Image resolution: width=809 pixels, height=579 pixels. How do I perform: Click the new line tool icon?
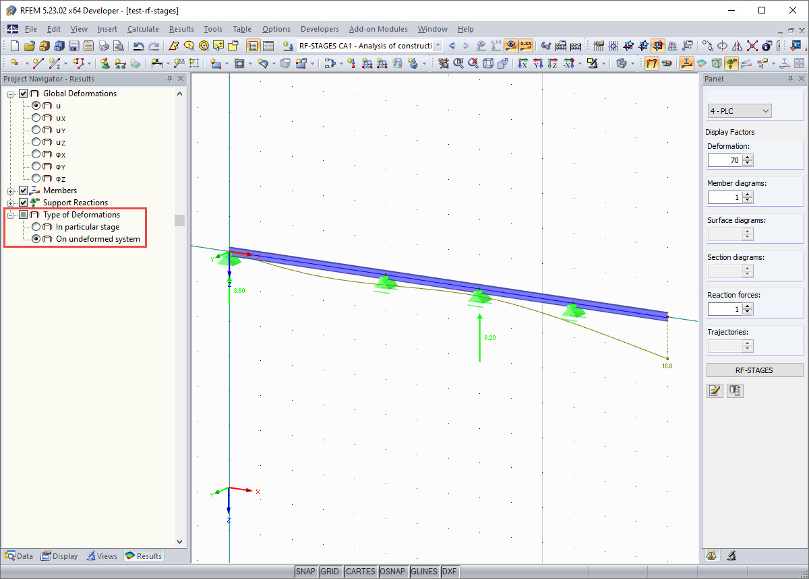tap(38, 63)
